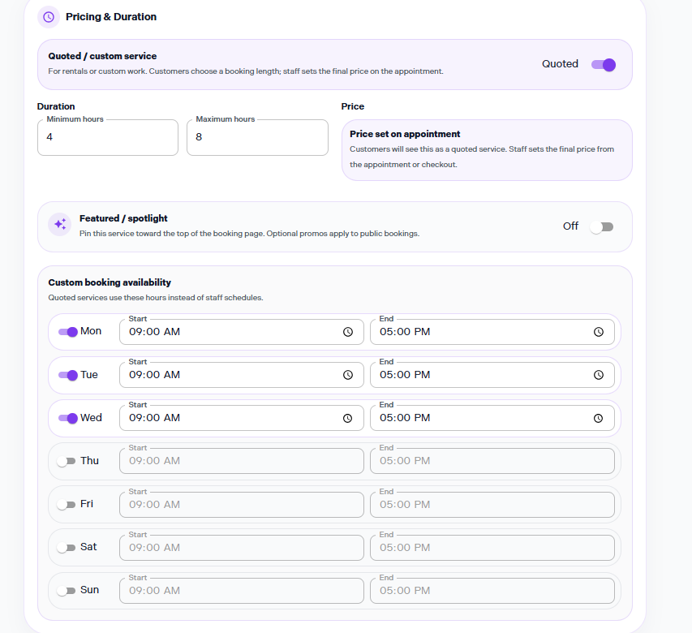Click the 'Sat' day label
The height and width of the screenshot is (633, 692).
[x=88, y=547]
